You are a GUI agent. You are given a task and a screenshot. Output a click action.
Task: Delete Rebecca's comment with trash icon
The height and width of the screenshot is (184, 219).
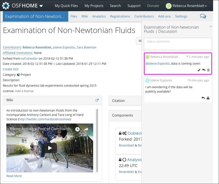click(208, 70)
